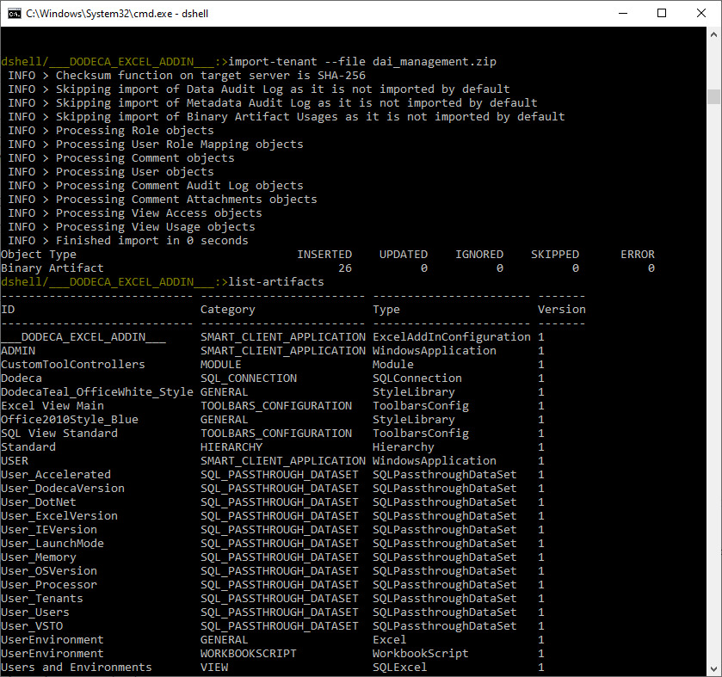Click the 'User_Accelerated' artifact ID
The image size is (722, 677).
(x=56, y=475)
